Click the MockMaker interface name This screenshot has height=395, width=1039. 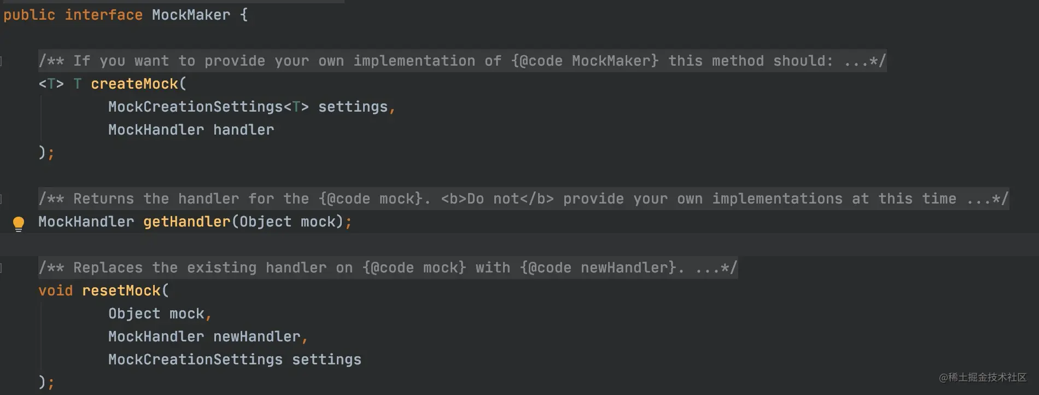point(191,15)
